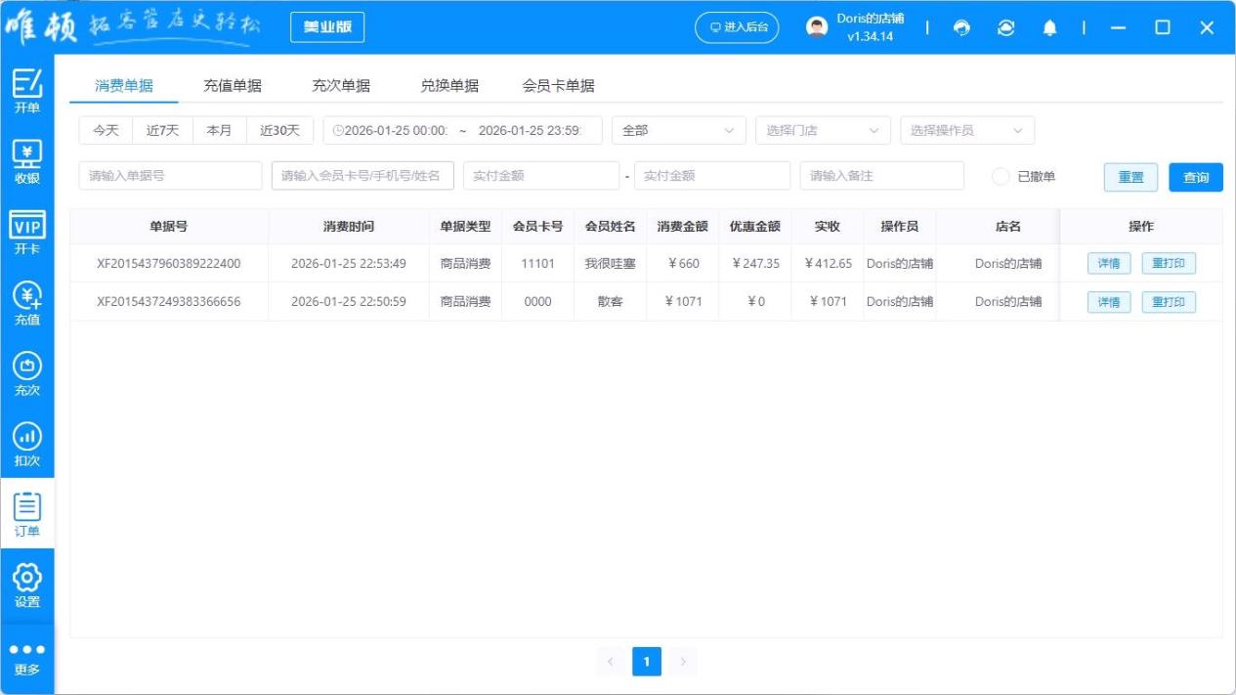The height and width of the screenshot is (695, 1236).
Task: Filter by 今天 quick range
Action: (x=107, y=130)
